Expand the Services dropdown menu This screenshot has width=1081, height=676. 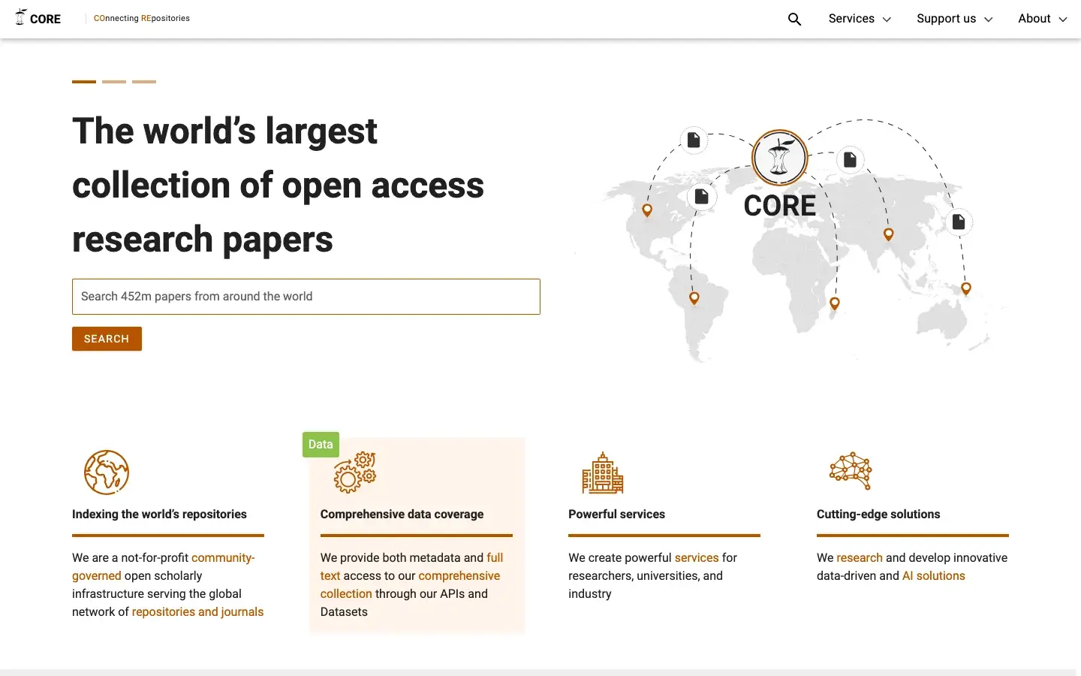860,19
